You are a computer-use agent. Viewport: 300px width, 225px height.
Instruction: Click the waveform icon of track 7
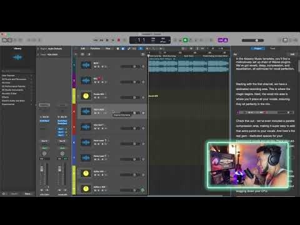click(x=86, y=157)
